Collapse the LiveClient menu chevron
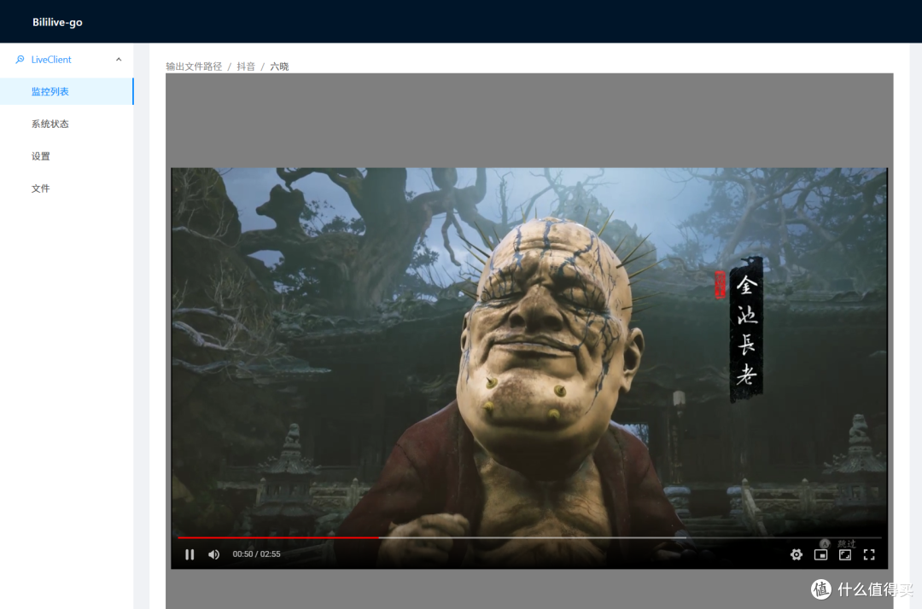The width and height of the screenshot is (922, 609). 119,60
